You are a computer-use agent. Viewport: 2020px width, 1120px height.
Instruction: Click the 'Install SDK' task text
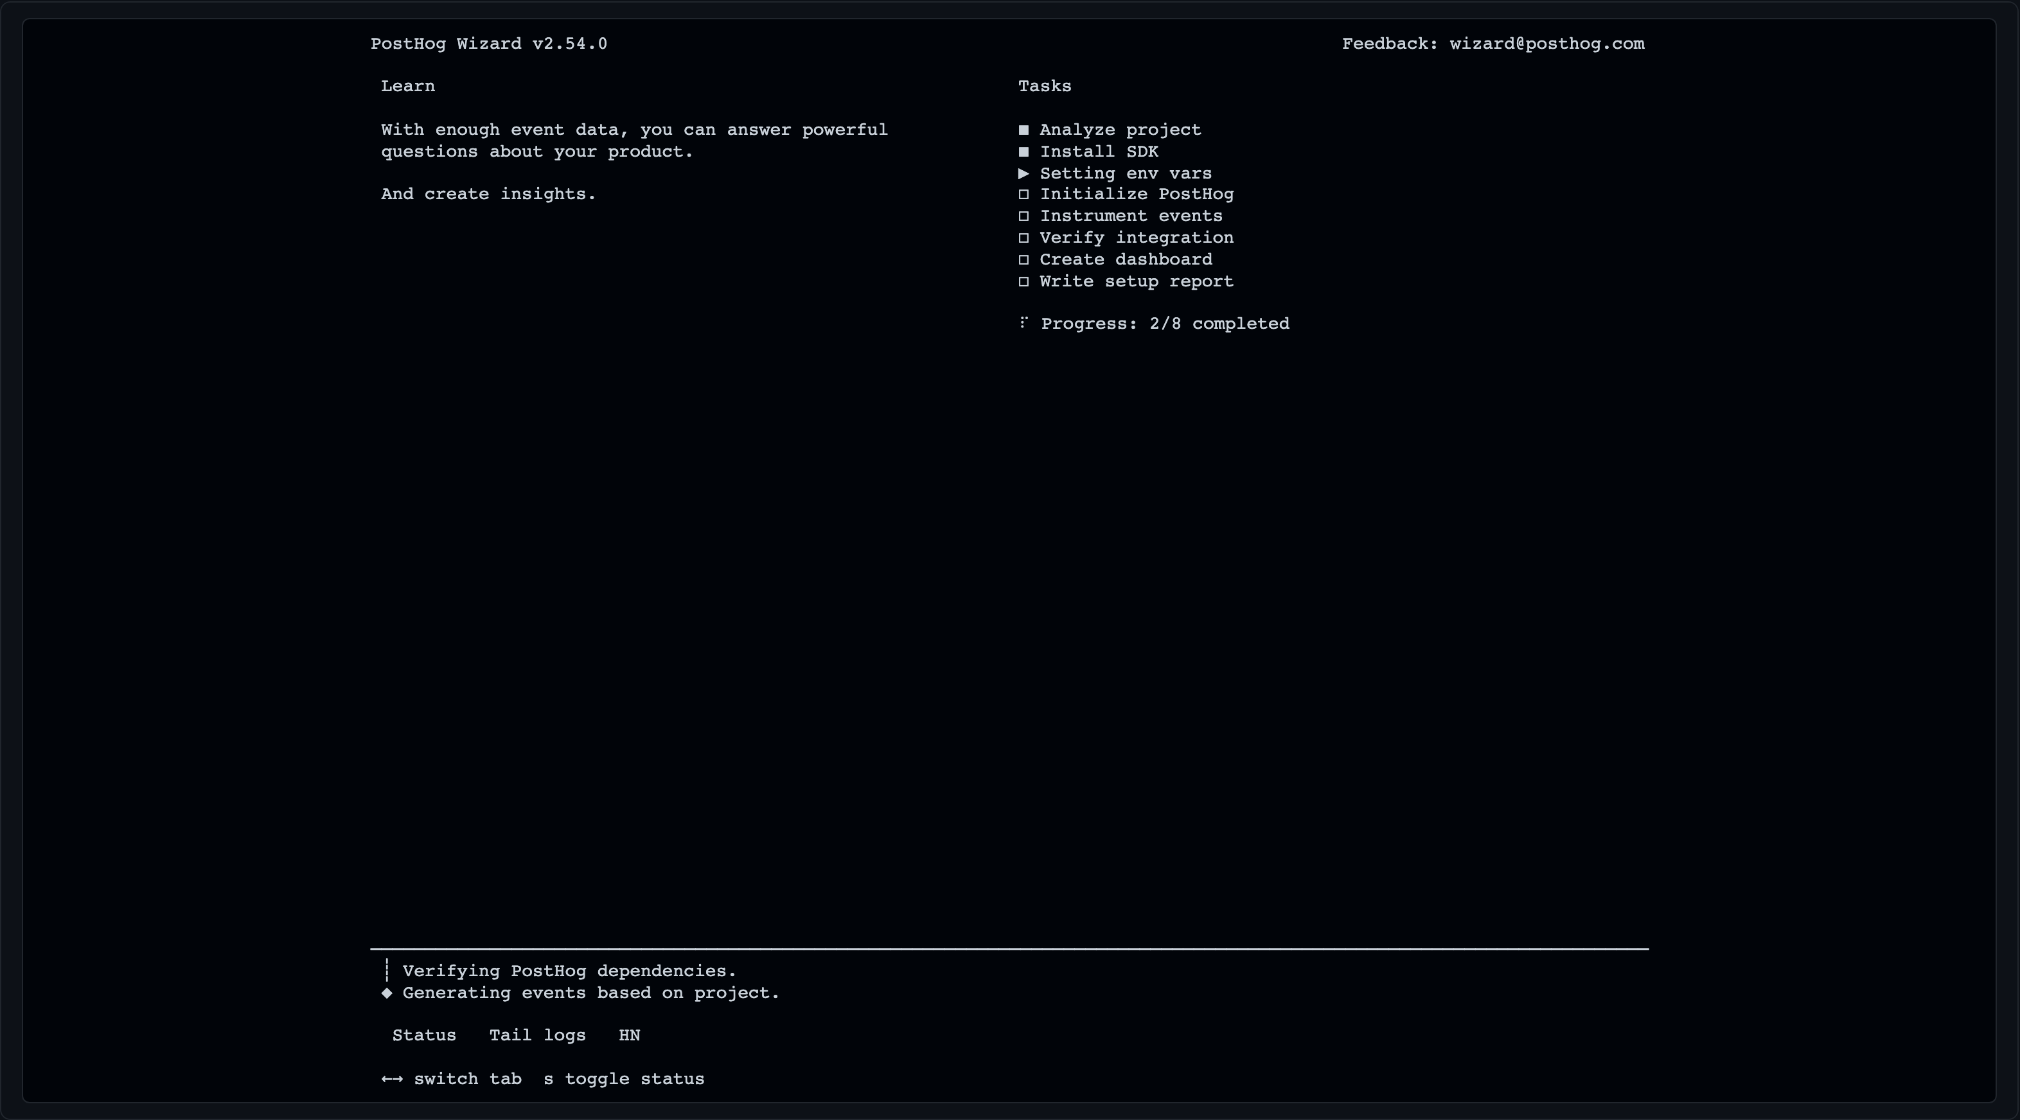1099,152
